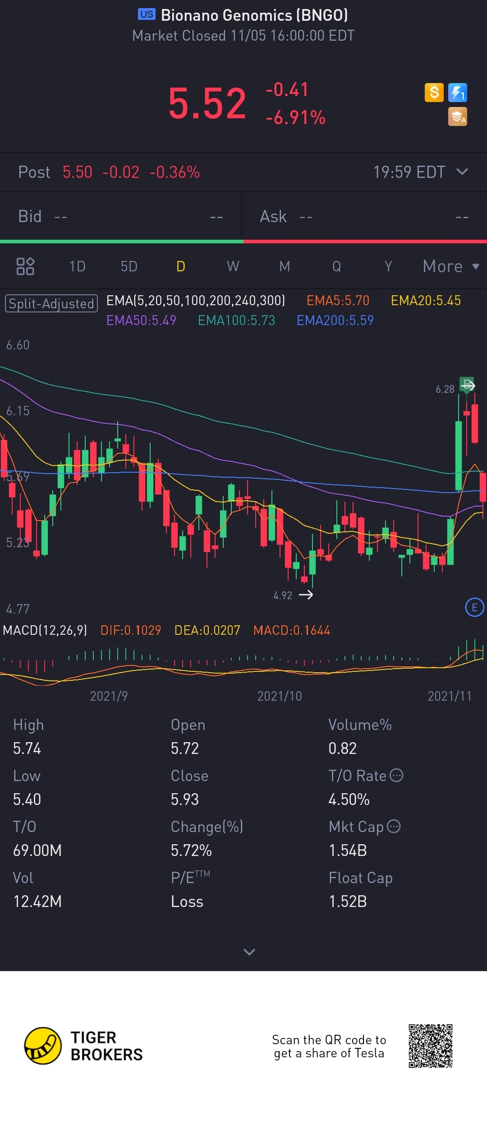
Task: Tap the -6.91% change value
Action: pyautogui.click(x=295, y=117)
